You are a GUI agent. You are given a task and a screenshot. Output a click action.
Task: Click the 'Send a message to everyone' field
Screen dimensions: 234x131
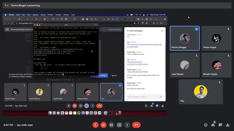(143, 97)
